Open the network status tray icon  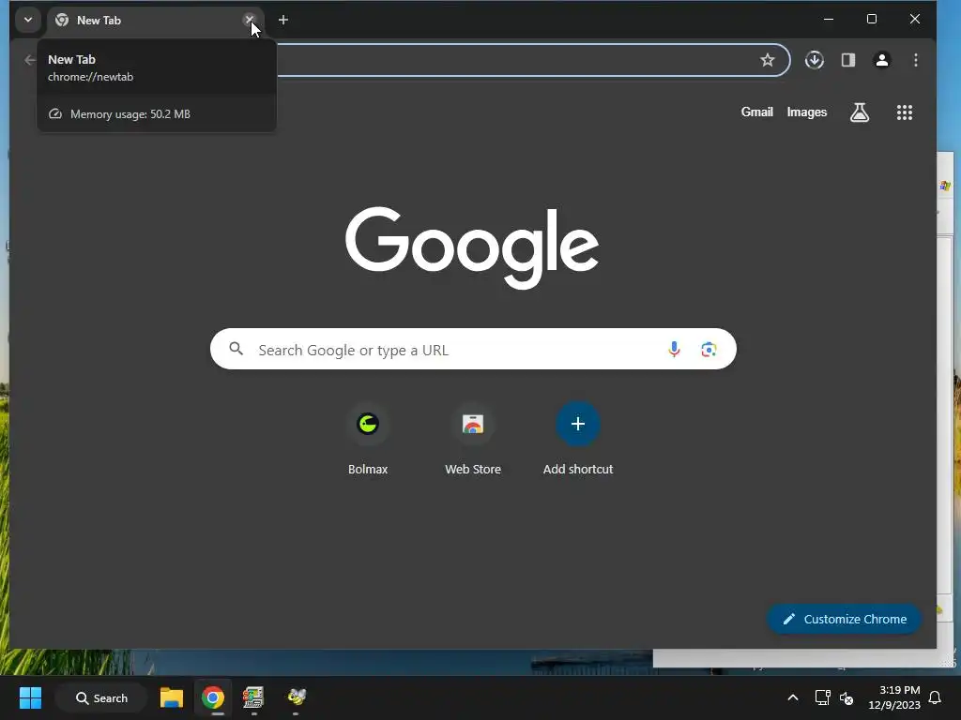pos(822,697)
